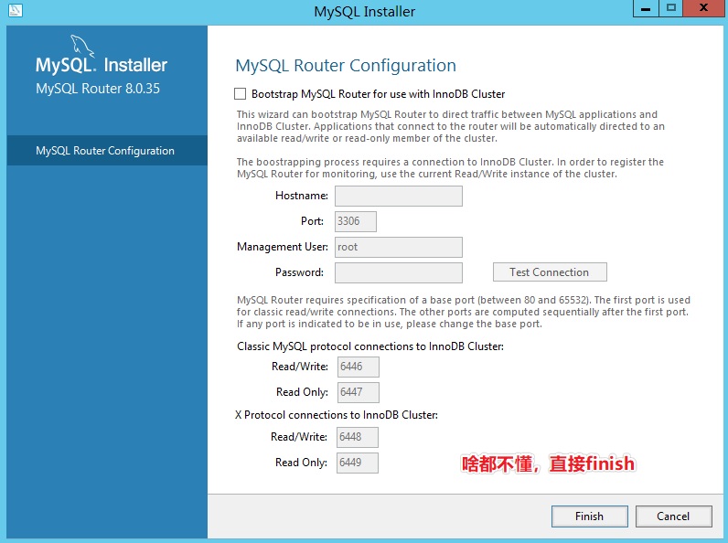Enable Bootstrap MySQL Router for InnoDB Cluster
This screenshot has height=543, width=728.
[240, 94]
